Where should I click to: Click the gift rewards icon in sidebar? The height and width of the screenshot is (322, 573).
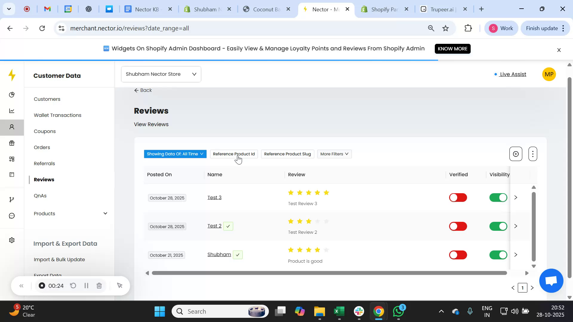pos(12,143)
